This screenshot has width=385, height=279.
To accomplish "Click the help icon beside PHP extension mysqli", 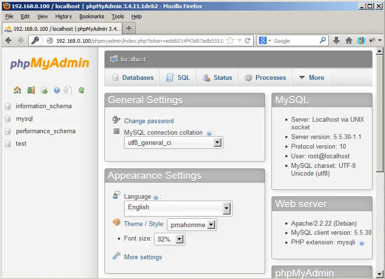I will click(x=361, y=243).
